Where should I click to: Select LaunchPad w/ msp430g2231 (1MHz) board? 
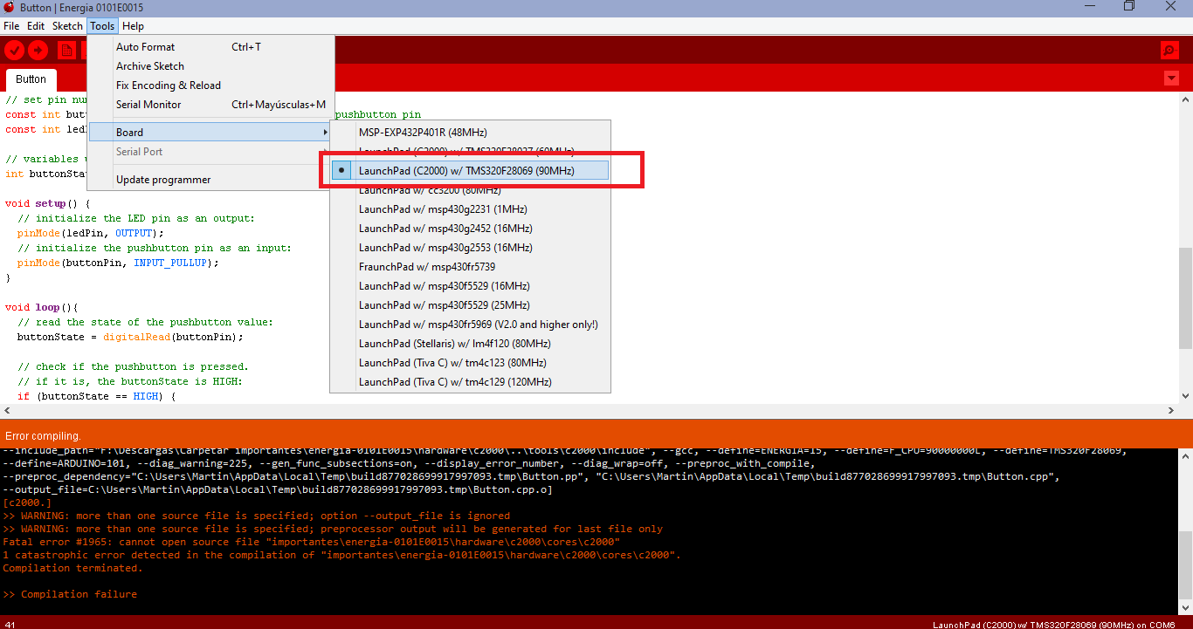470,209
